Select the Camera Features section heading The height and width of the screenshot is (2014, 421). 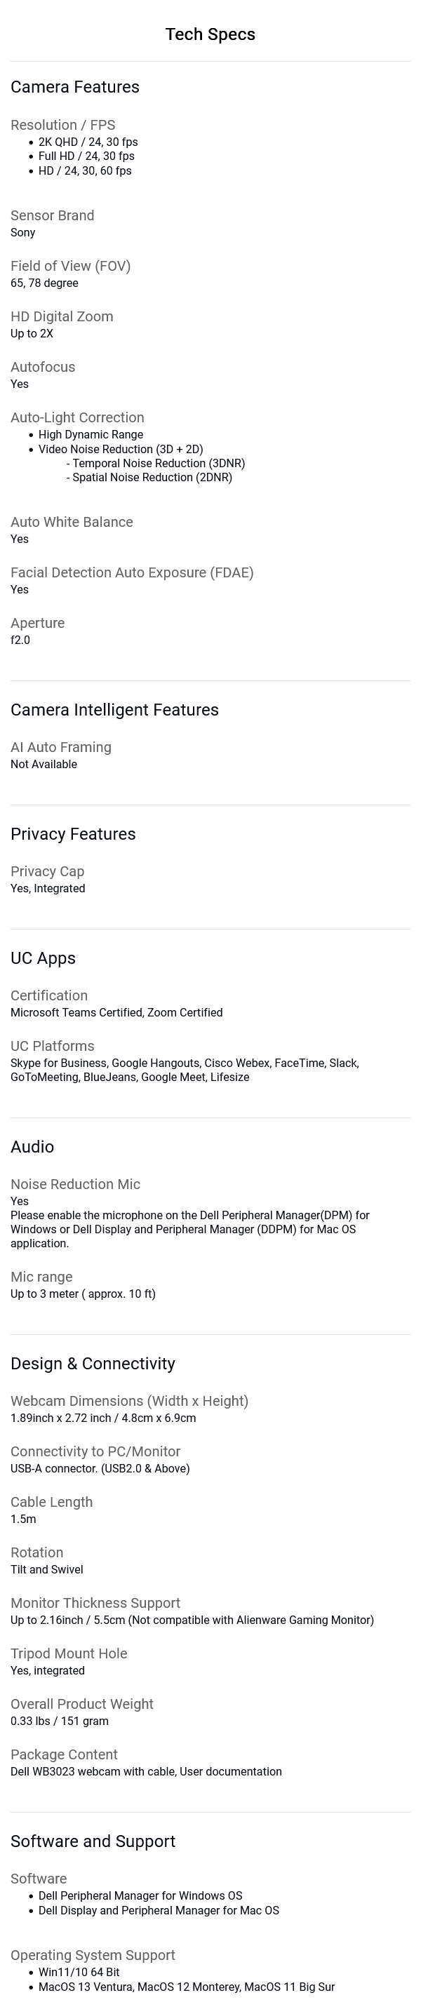(75, 87)
